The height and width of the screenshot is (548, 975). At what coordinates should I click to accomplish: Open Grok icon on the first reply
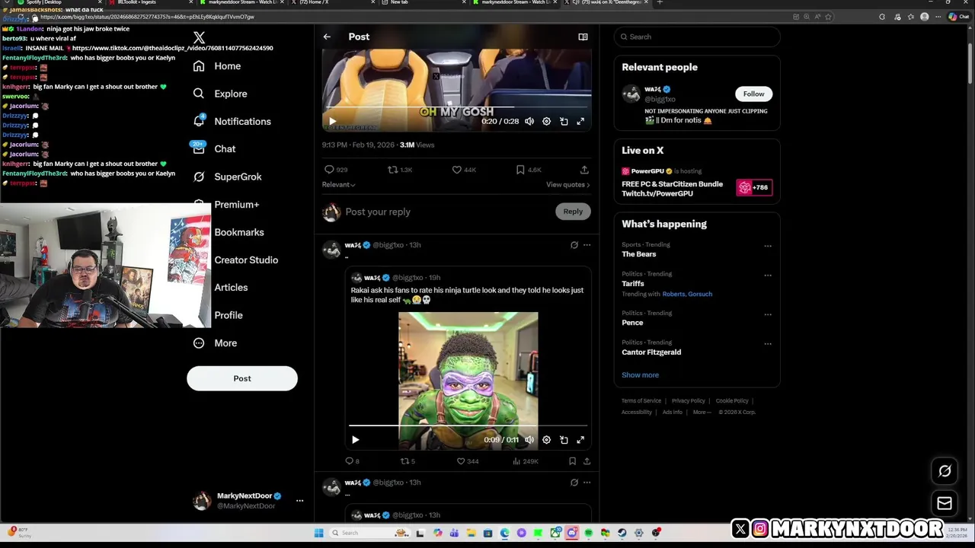pyautogui.click(x=574, y=245)
